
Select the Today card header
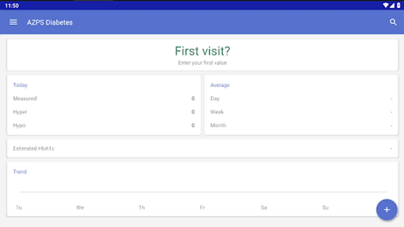20,85
